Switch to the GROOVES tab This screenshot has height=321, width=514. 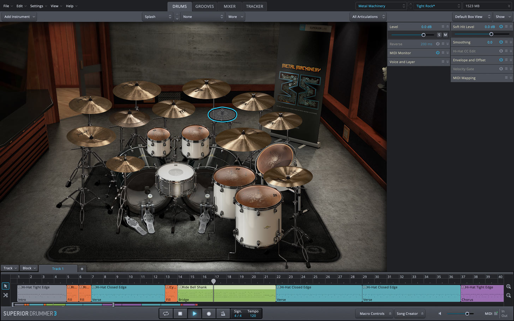coord(204,6)
